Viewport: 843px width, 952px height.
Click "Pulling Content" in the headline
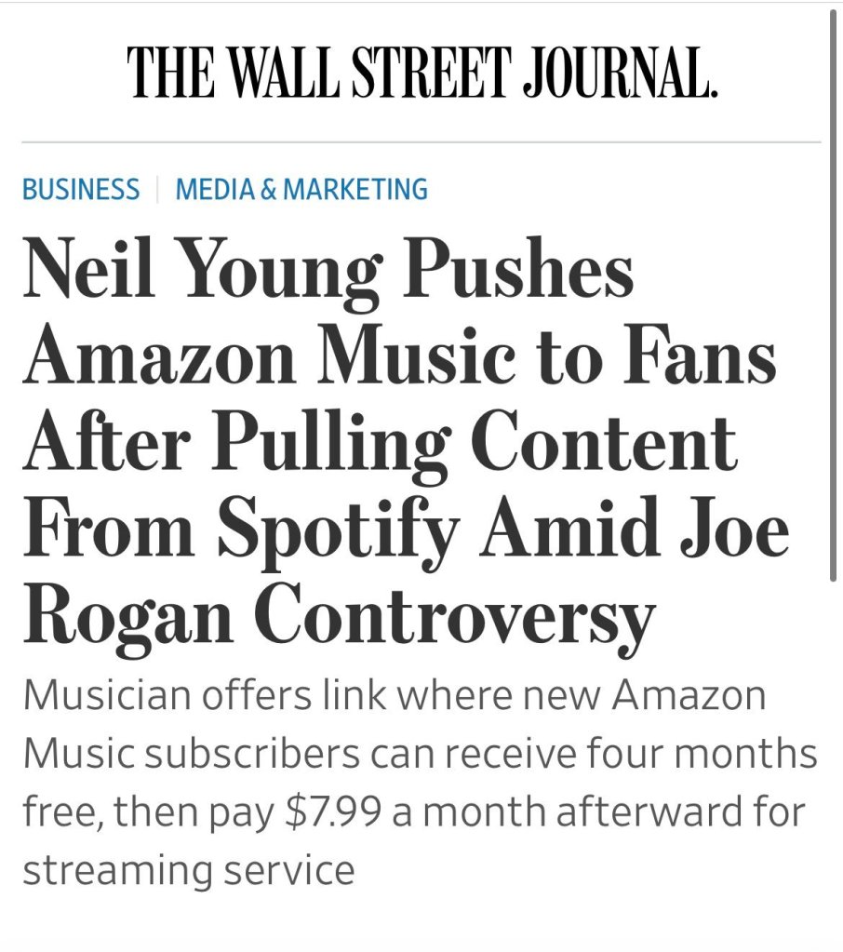(473, 443)
